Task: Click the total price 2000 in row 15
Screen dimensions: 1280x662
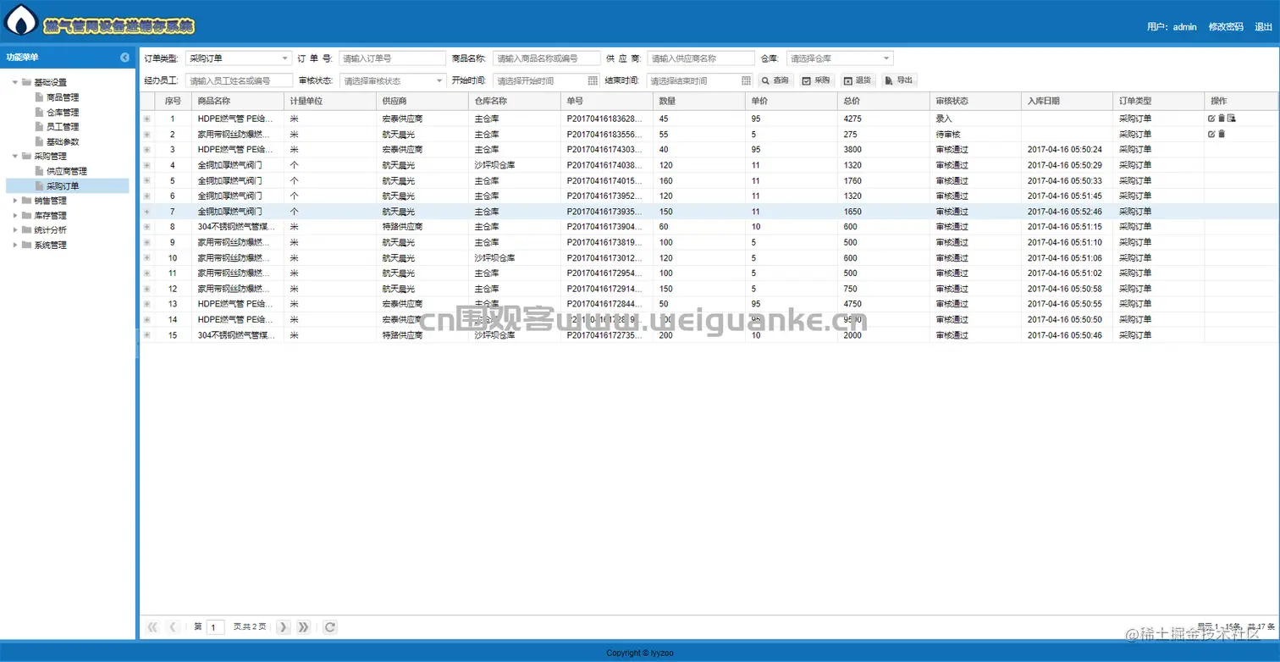Action: (852, 335)
